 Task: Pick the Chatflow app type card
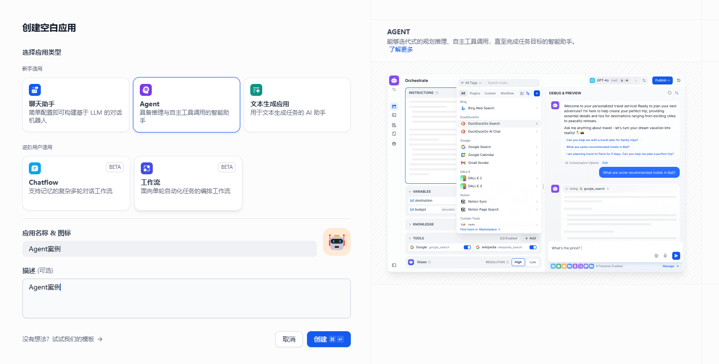pyautogui.click(x=76, y=183)
